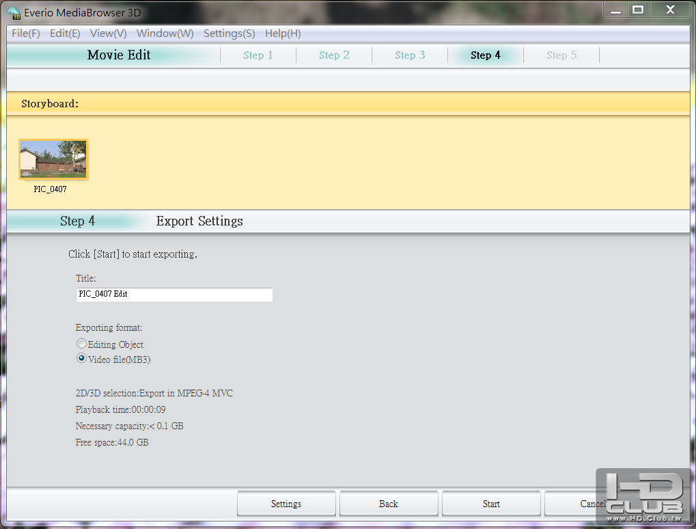Maximize the Everio MediaBrowser window
Screen dimensions: 696x529
[x=638, y=10]
